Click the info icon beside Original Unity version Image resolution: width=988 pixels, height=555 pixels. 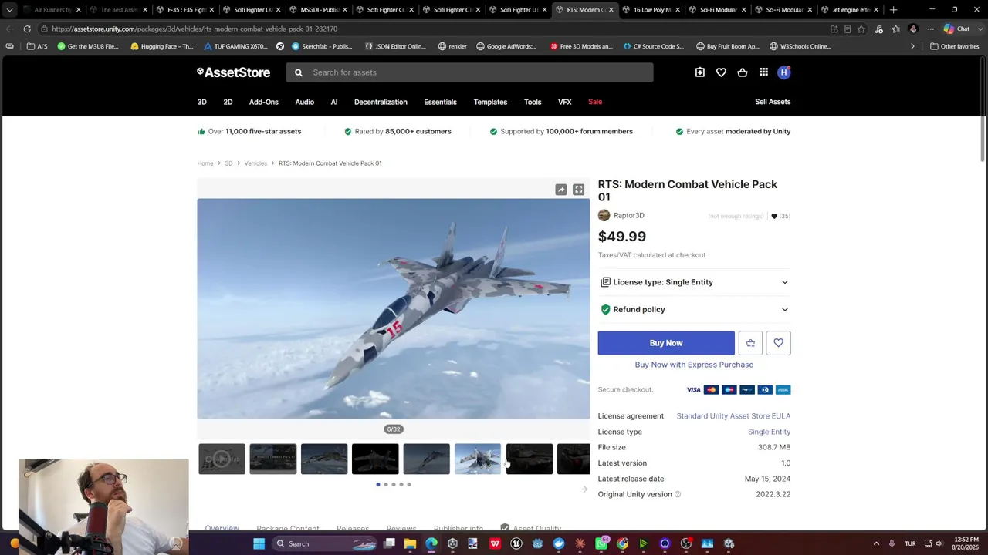click(678, 494)
